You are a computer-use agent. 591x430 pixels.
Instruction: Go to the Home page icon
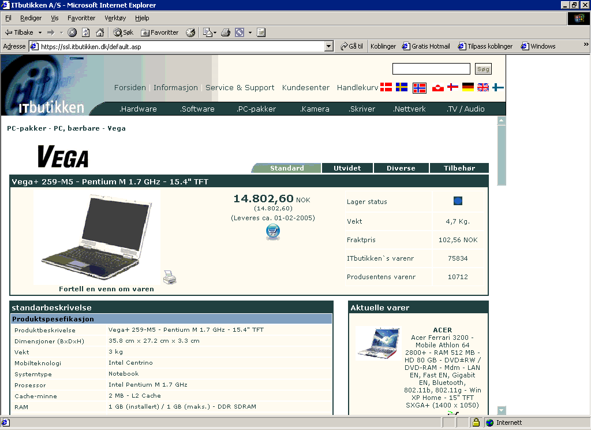[x=100, y=32]
